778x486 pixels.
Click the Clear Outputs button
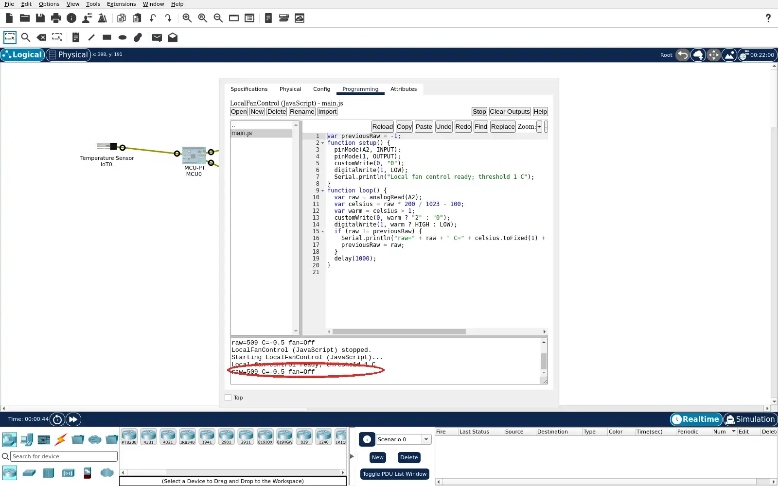pyautogui.click(x=510, y=112)
